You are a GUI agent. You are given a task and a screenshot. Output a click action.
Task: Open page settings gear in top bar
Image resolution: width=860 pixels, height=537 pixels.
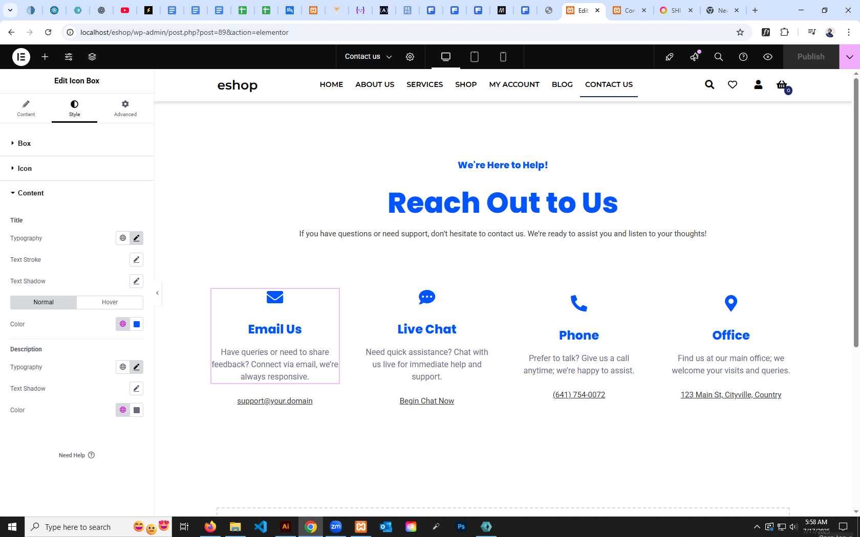point(410,57)
